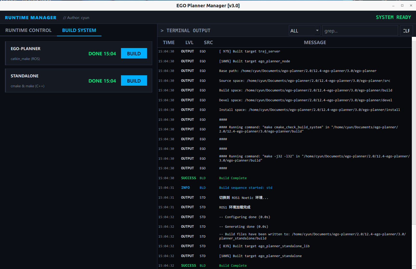Click 'DONE 15:04' status for STANDALONE
The width and height of the screenshot is (416, 269).
tap(102, 81)
